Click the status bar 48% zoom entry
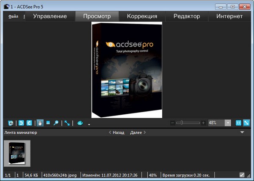 [153, 175]
